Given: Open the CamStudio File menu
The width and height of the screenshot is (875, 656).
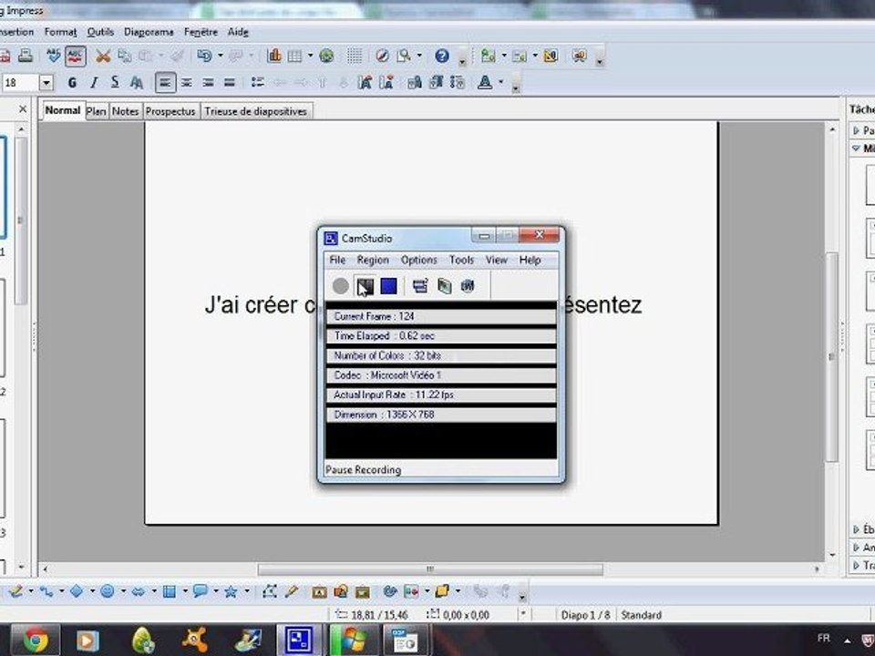Looking at the screenshot, I should click(337, 260).
